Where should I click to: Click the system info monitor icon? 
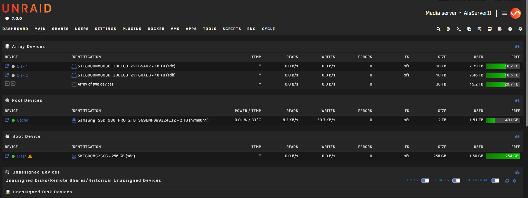(x=489, y=29)
